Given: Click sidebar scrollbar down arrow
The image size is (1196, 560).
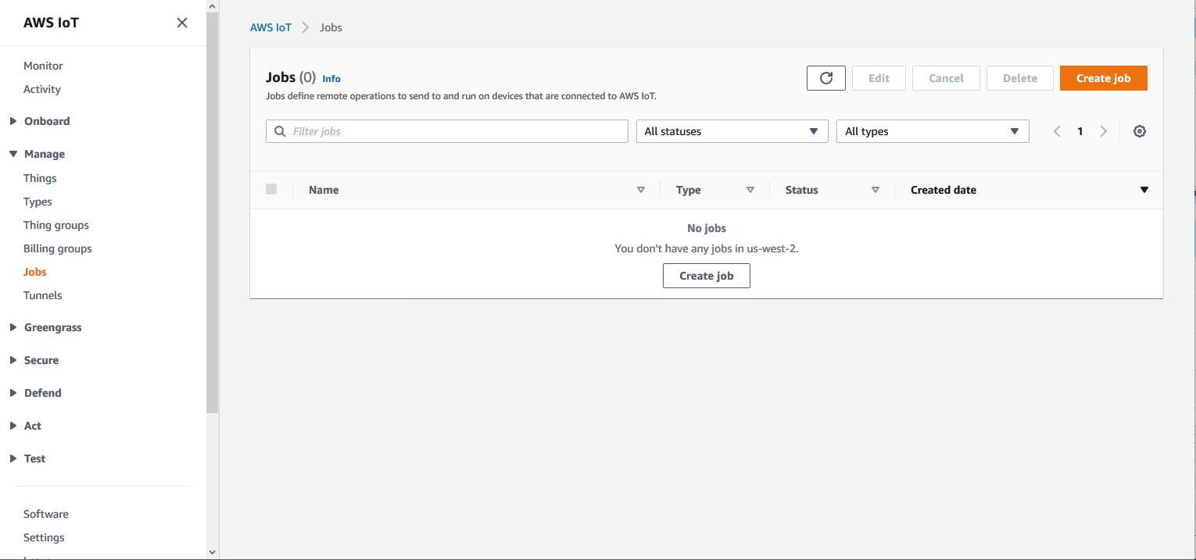Looking at the screenshot, I should (x=213, y=552).
